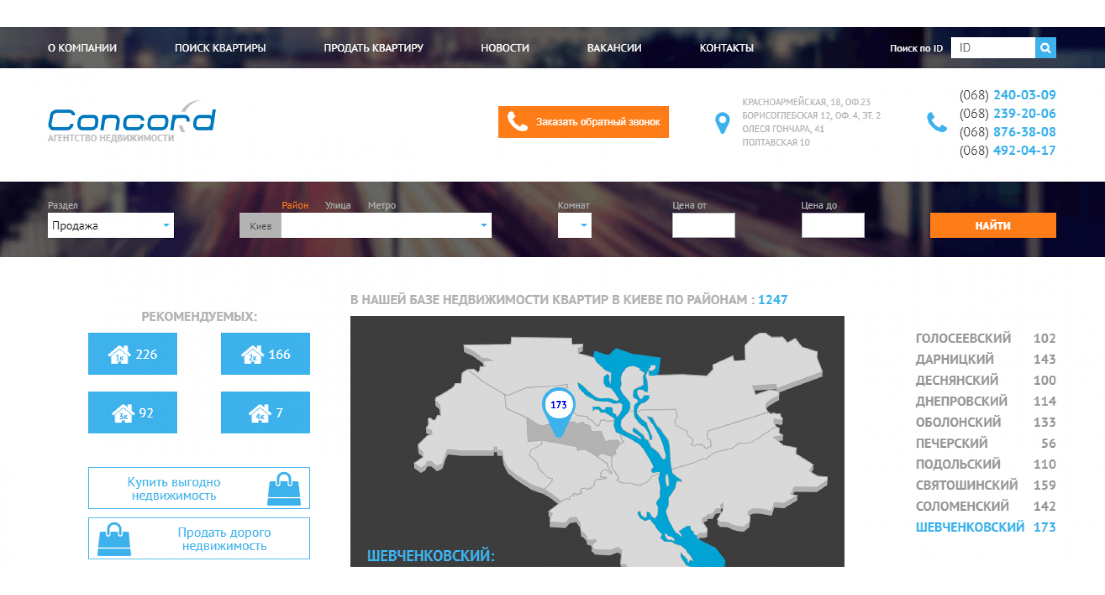Click address 'КРАСНОАРМЕЙСКАЯ, 18, ОФ.23'
This screenshot has height=595, width=1105.
pyautogui.click(x=806, y=102)
